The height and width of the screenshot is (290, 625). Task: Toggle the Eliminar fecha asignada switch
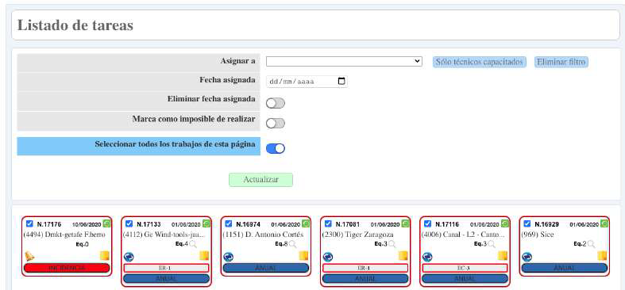(276, 104)
